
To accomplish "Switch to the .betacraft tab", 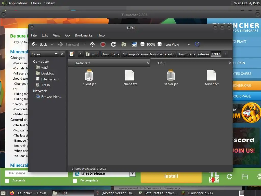I will coord(109,63).
